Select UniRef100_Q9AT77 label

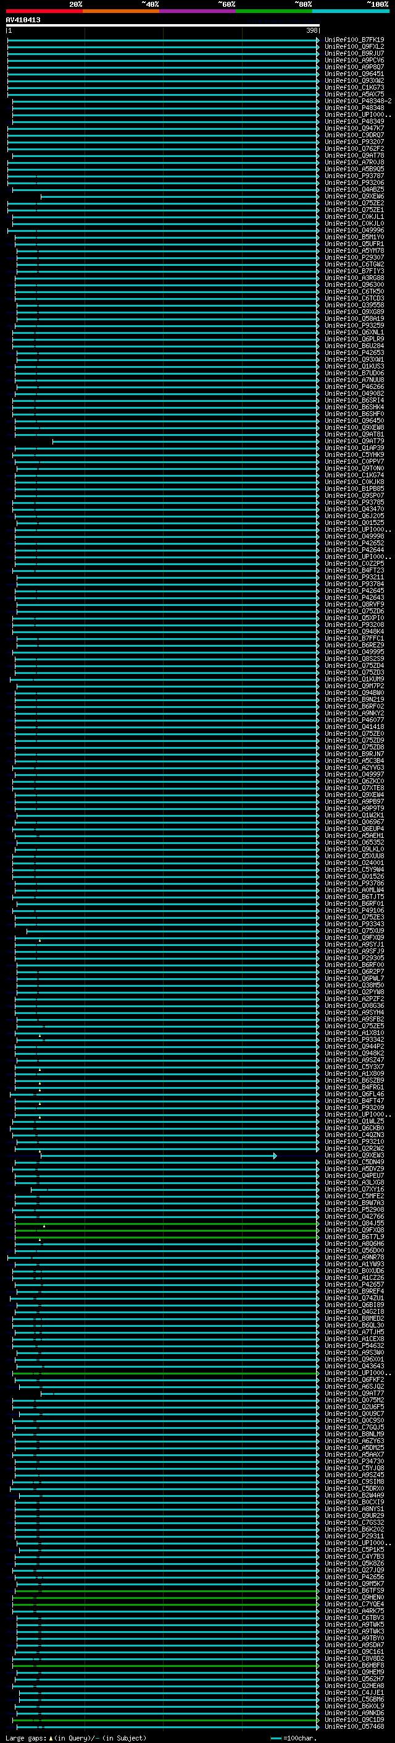[354, 1393]
